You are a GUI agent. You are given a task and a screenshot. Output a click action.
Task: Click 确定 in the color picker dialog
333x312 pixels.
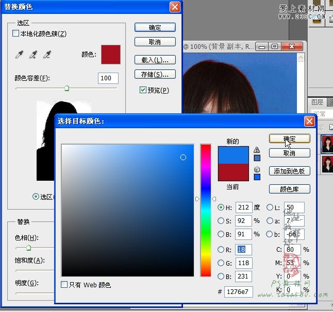click(x=289, y=139)
